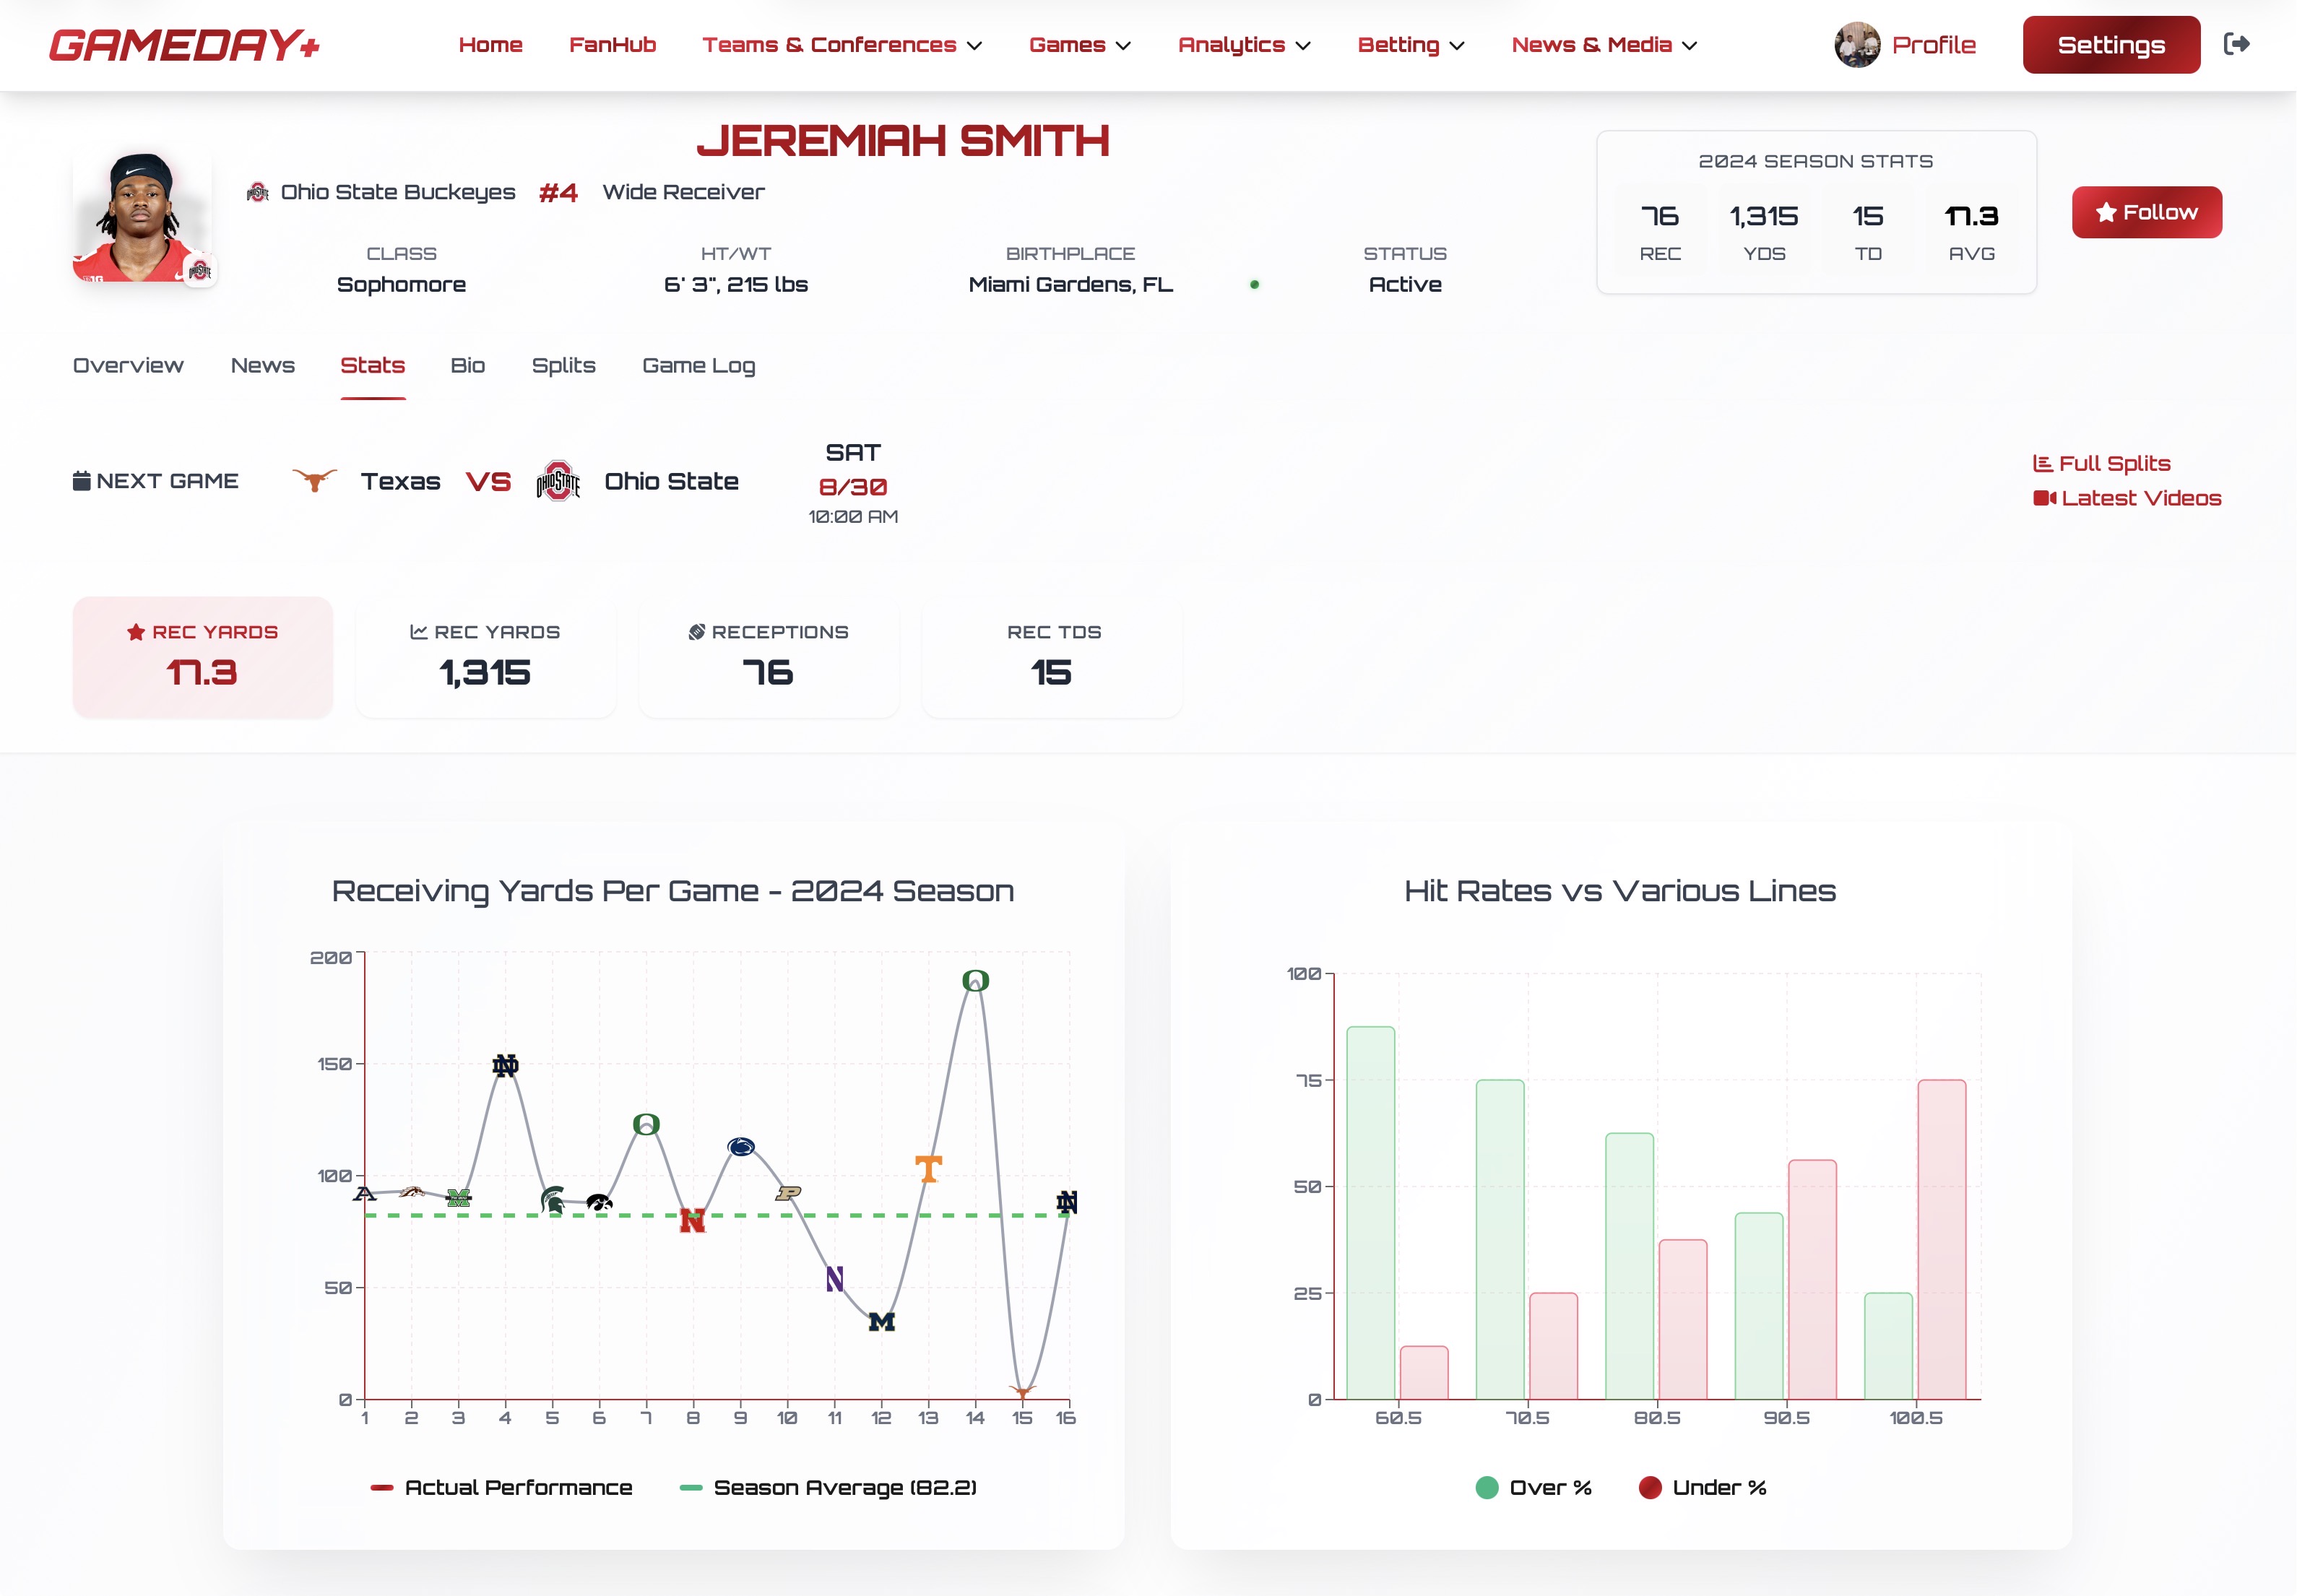Open the Betting dropdown menu
This screenshot has height=1596, width=2297.
[1411, 45]
